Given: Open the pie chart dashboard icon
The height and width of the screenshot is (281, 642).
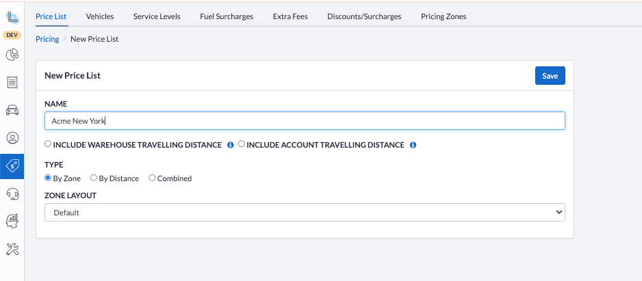Looking at the screenshot, I should (12, 55).
